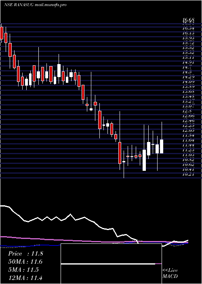This screenshot has width=202, height=284.
Task: Click the 5MA : 11.5 readout
Action: (23, 270)
